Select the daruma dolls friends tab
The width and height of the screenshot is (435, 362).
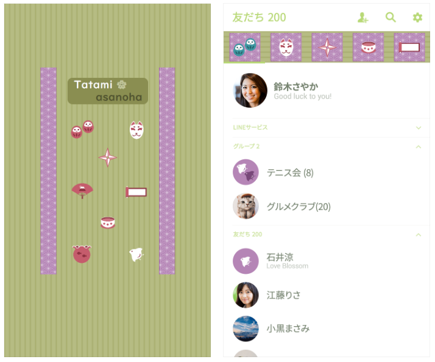coord(245,47)
